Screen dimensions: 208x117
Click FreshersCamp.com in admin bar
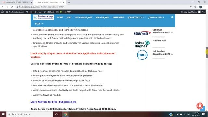click(15, 12)
